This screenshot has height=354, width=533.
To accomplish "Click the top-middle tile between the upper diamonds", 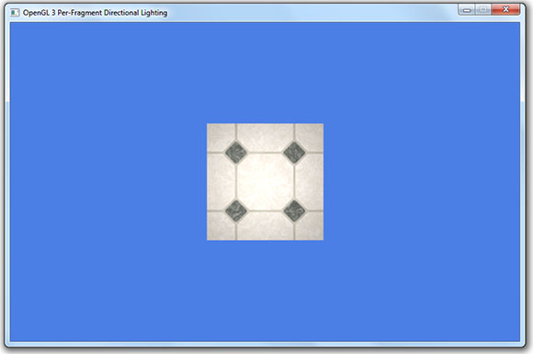I will (266, 138).
